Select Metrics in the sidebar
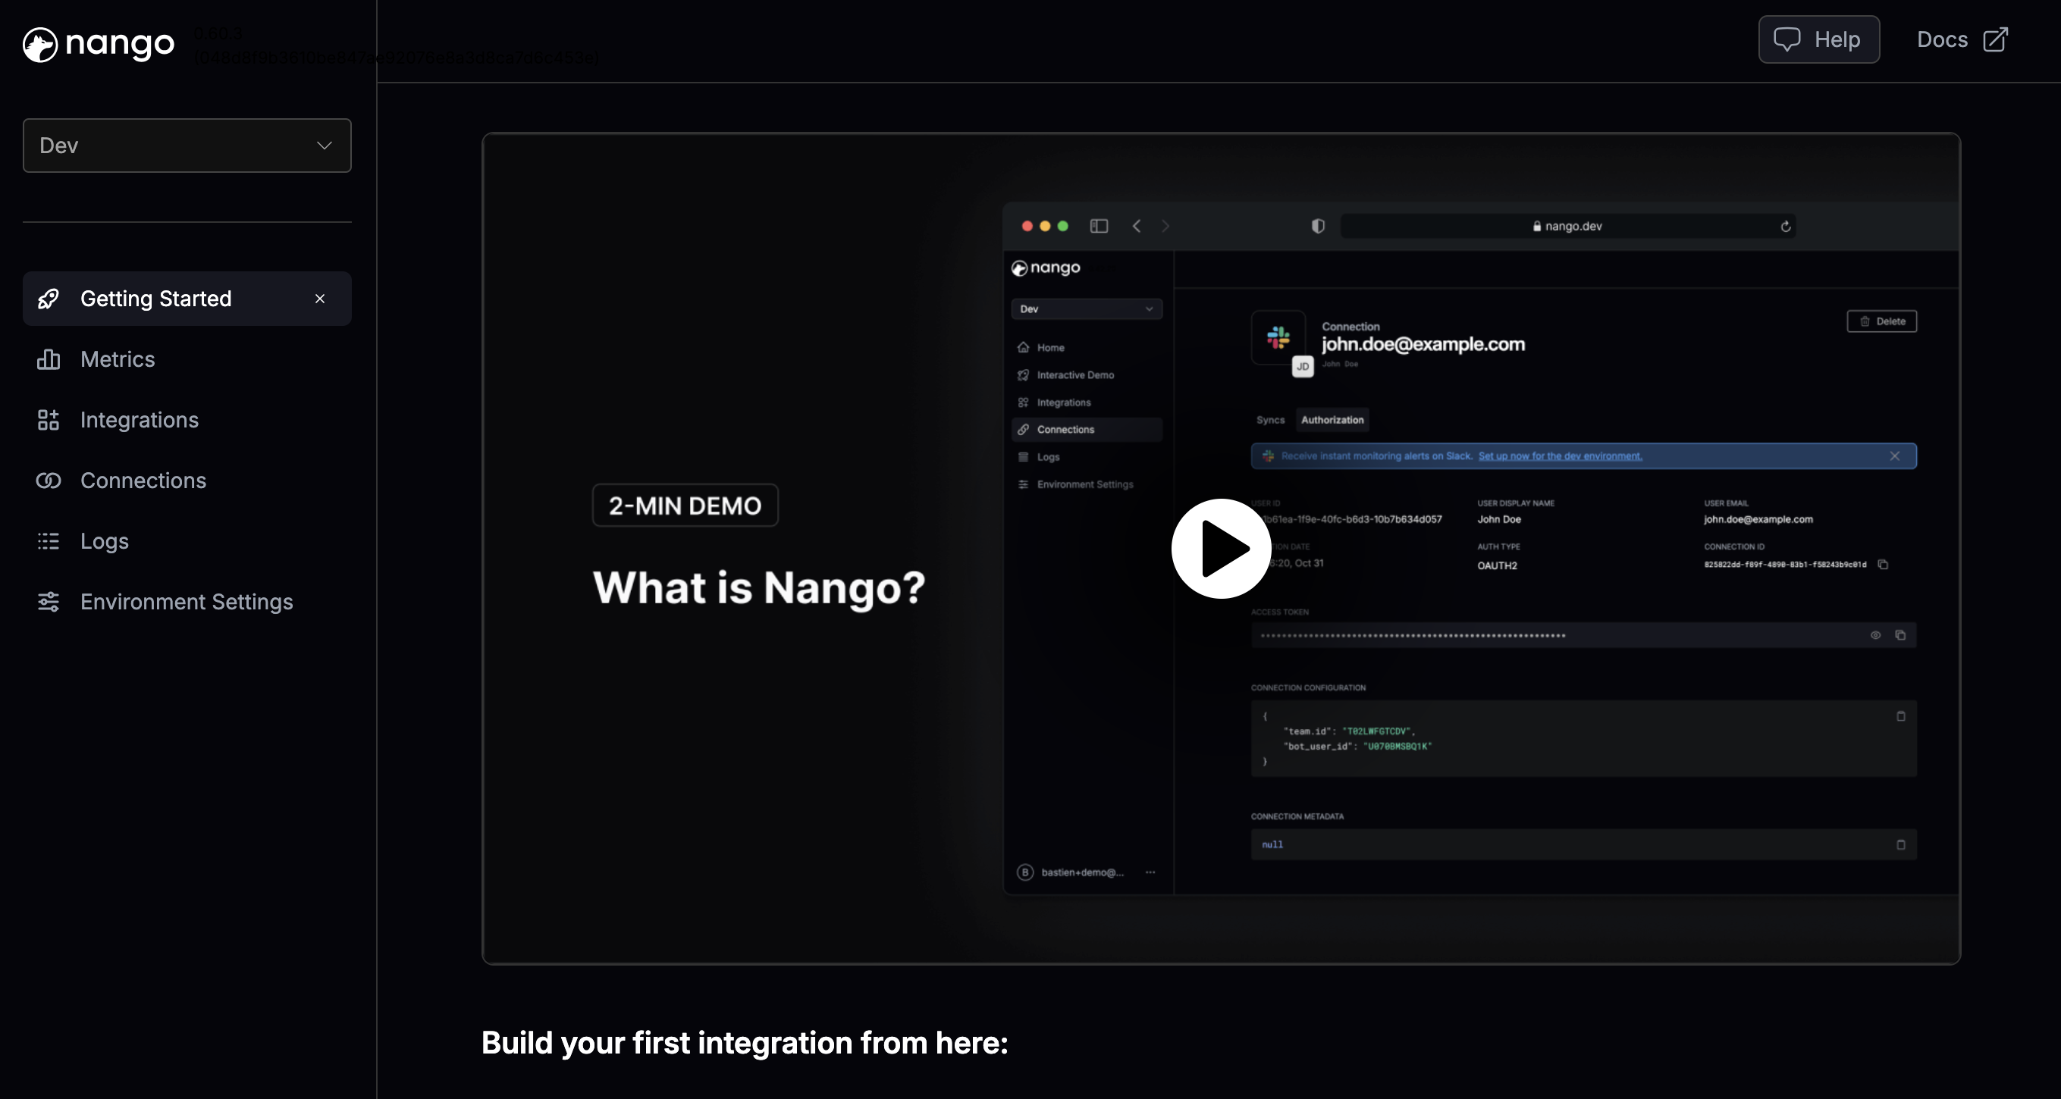The height and width of the screenshot is (1099, 2061). 117,359
